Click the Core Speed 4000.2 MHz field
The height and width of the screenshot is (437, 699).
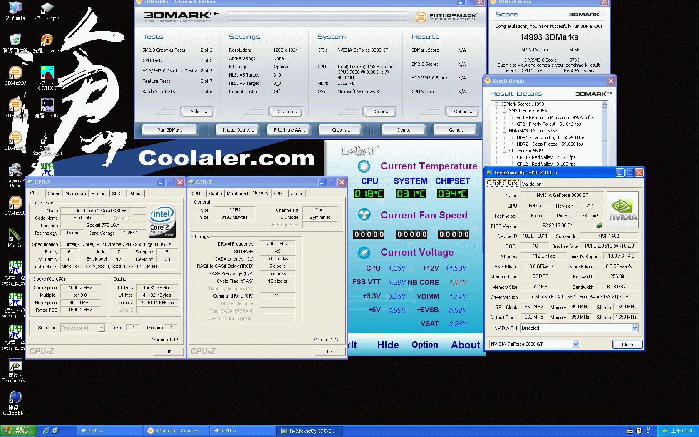pyautogui.click(x=80, y=288)
